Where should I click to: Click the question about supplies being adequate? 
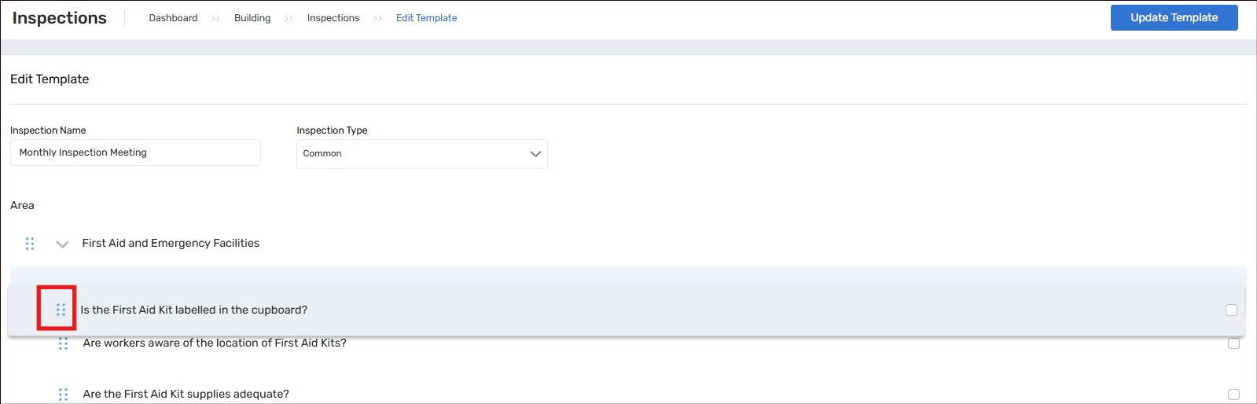tap(186, 395)
